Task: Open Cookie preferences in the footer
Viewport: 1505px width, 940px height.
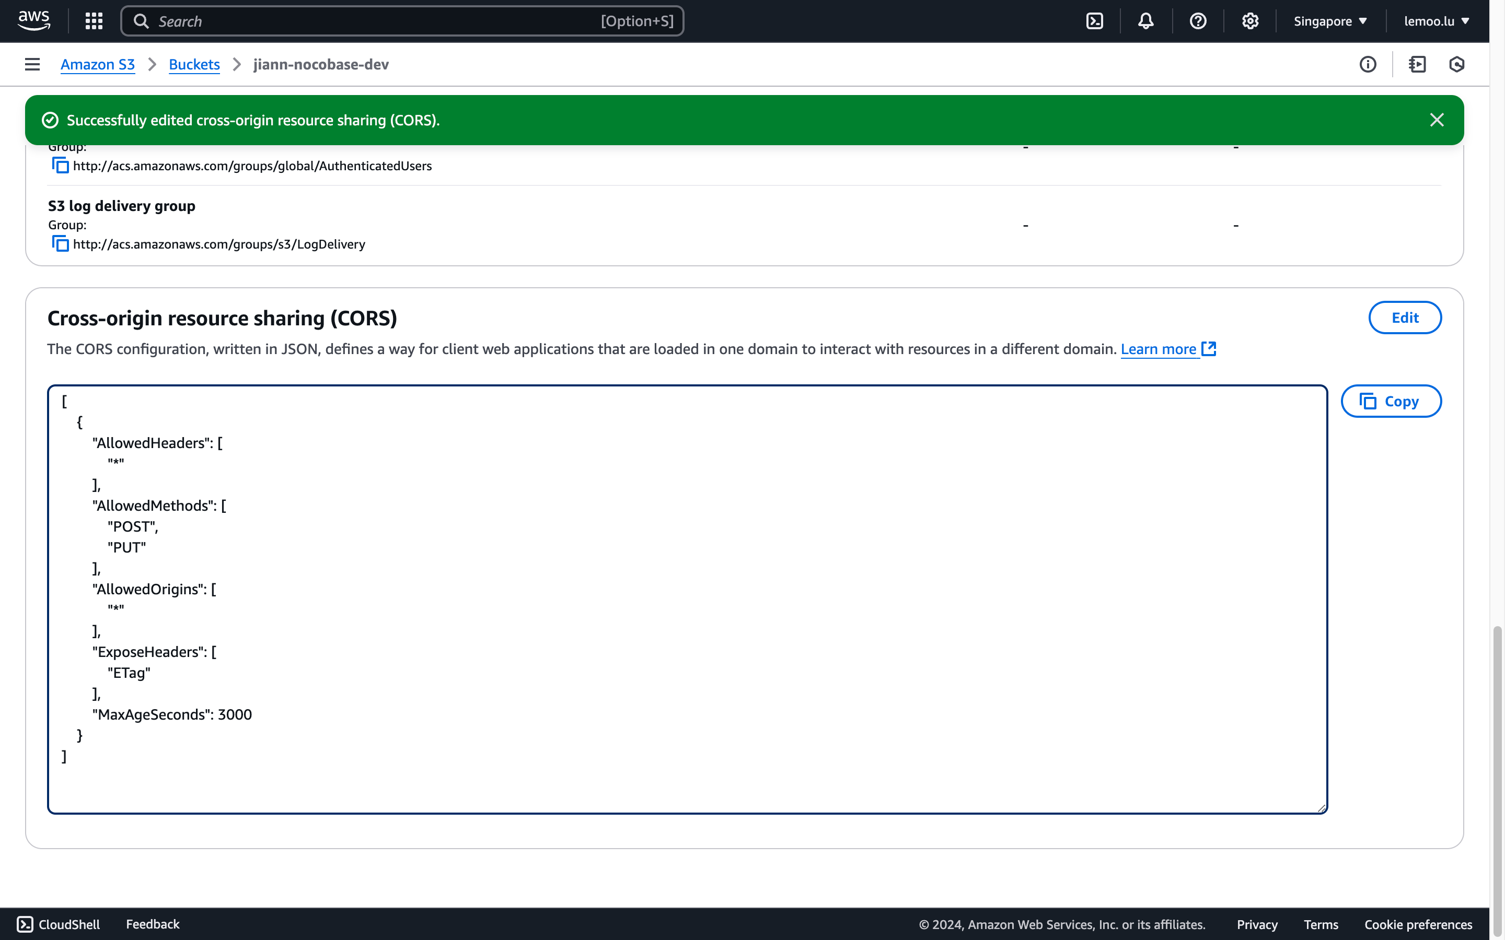Action: coord(1418,924)
